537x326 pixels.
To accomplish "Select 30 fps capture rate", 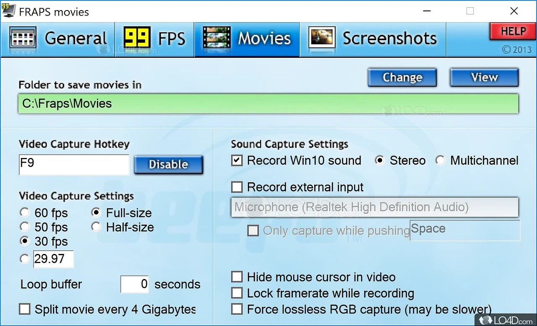I will [x=44, y=241].
